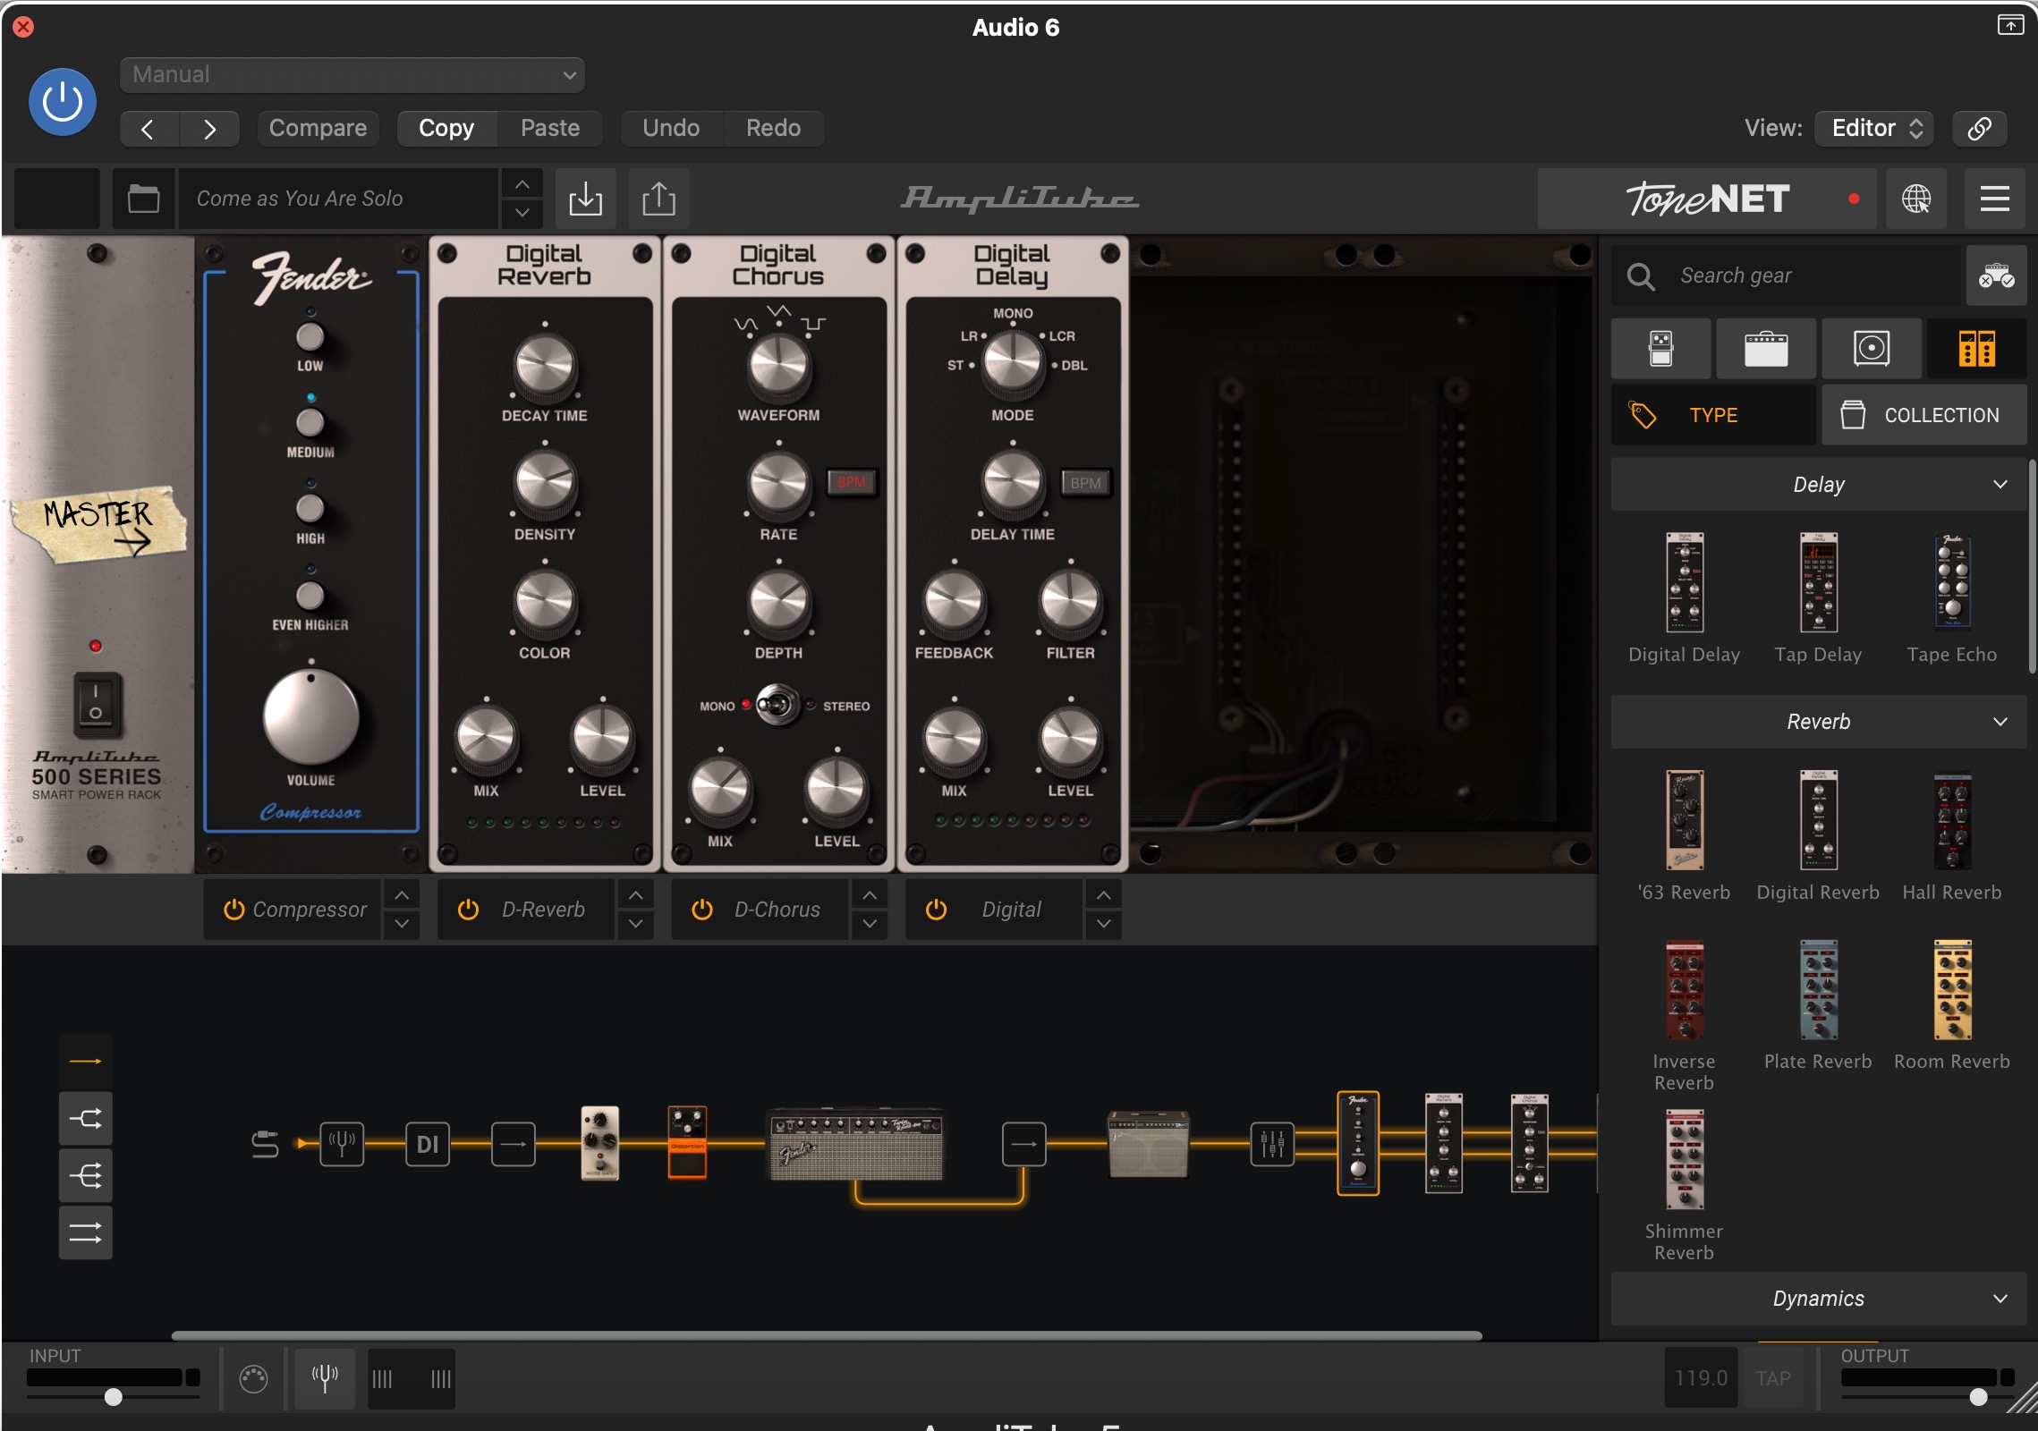The height and width of the screenshot is (1431, 2038).
Task: Flip the 500 Series rack power switch
Action: tap(96, 705)
